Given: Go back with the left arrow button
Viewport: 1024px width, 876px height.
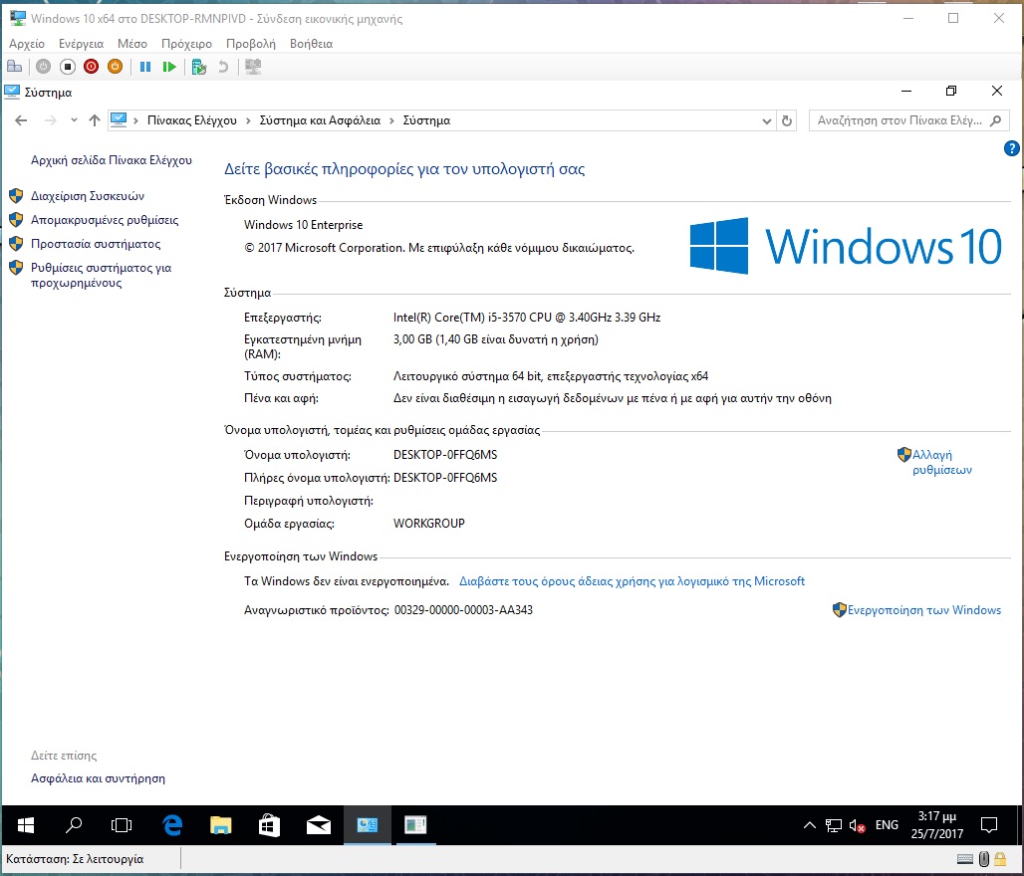Looking at the screenshot, I should 21,120.
